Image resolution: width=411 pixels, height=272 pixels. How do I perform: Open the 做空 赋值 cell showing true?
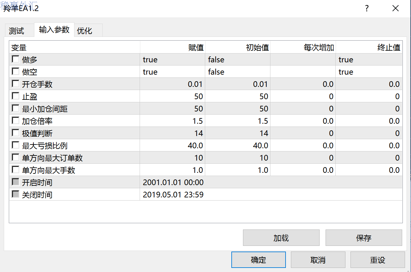(x=173, y=72)
